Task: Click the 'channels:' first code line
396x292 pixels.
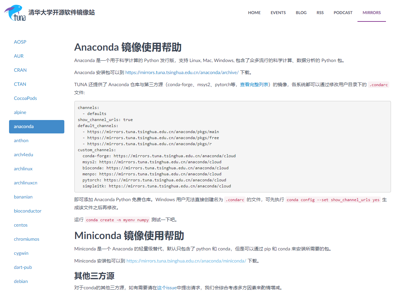Action: [88, 108]
